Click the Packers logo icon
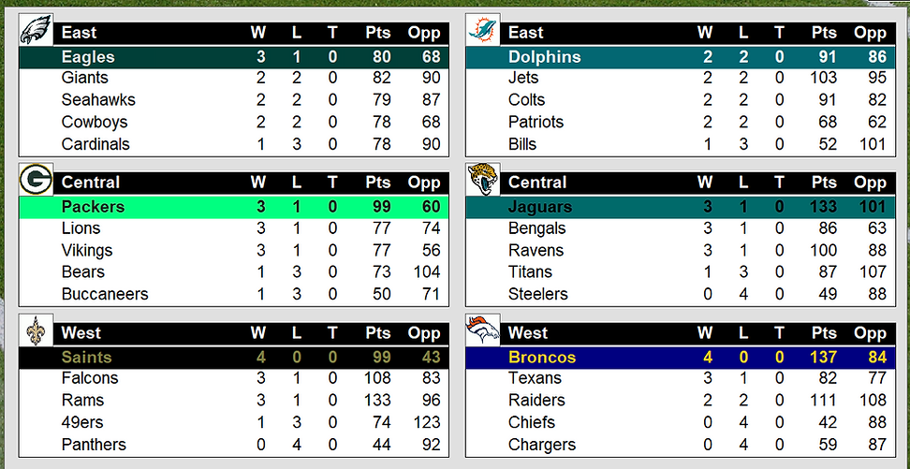 tap(36, 180)
